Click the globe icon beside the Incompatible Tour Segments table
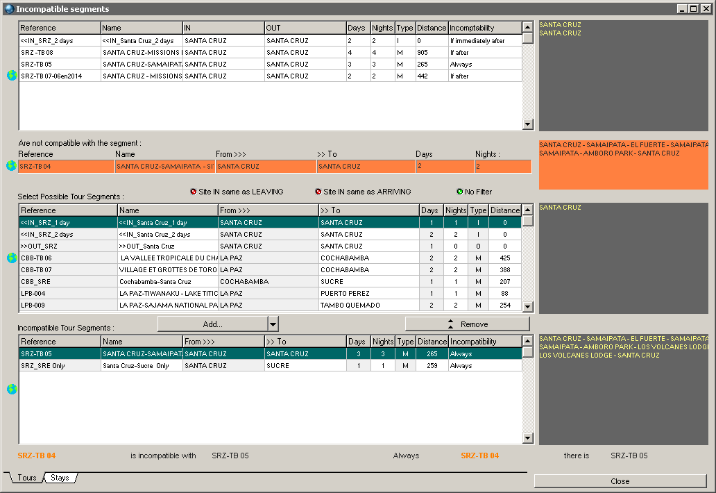Image resolution: width=716 pixels, height=493 pixels. [x=12, y=390]
